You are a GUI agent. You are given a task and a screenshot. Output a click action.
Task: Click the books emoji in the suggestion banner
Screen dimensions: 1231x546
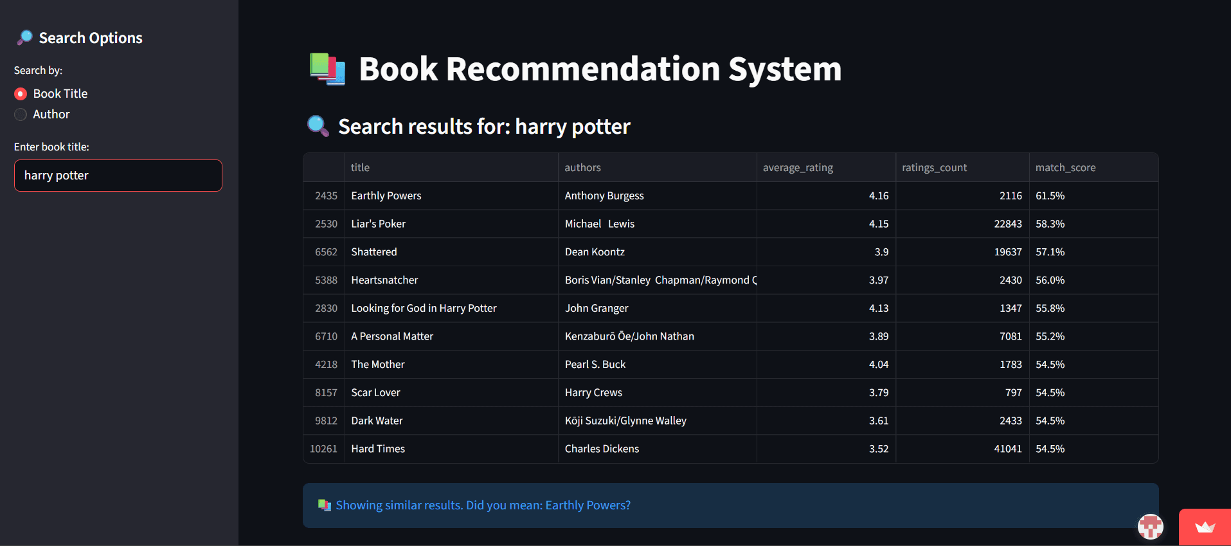pyautogui.click(x=325, y=505)
